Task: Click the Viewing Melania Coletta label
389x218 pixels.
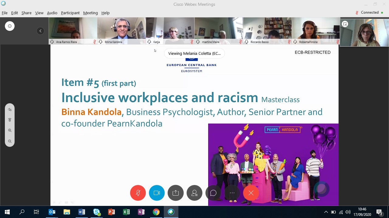Action: [x=194, y=53]
